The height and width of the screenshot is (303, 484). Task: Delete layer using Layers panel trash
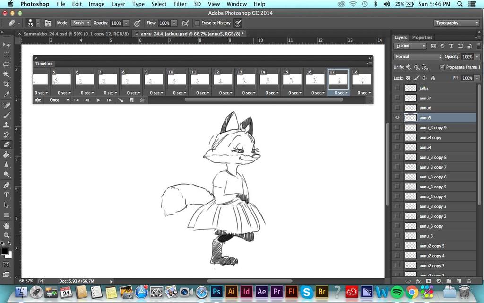click(469, 281)
